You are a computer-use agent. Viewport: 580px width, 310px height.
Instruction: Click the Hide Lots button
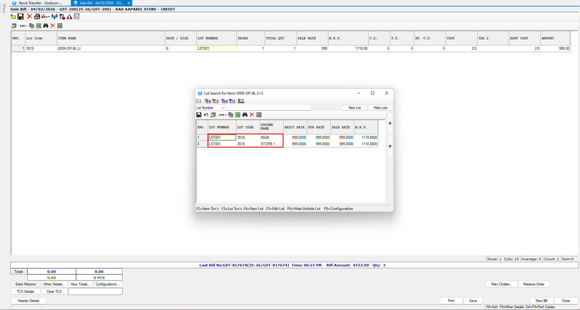(380, 108)
